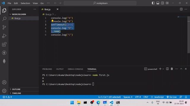
Task: Click the nodejslearn command center search box
Action: 100,3
